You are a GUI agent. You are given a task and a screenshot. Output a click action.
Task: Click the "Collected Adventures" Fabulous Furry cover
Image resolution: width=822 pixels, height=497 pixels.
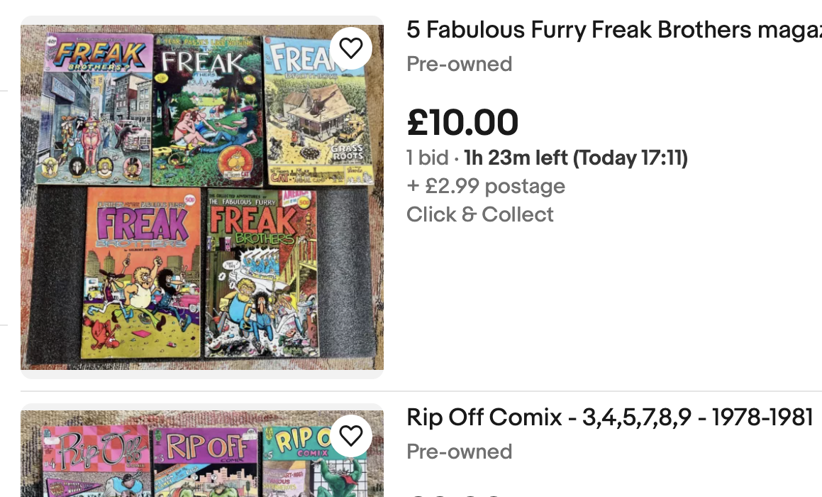tap(260, 273)
